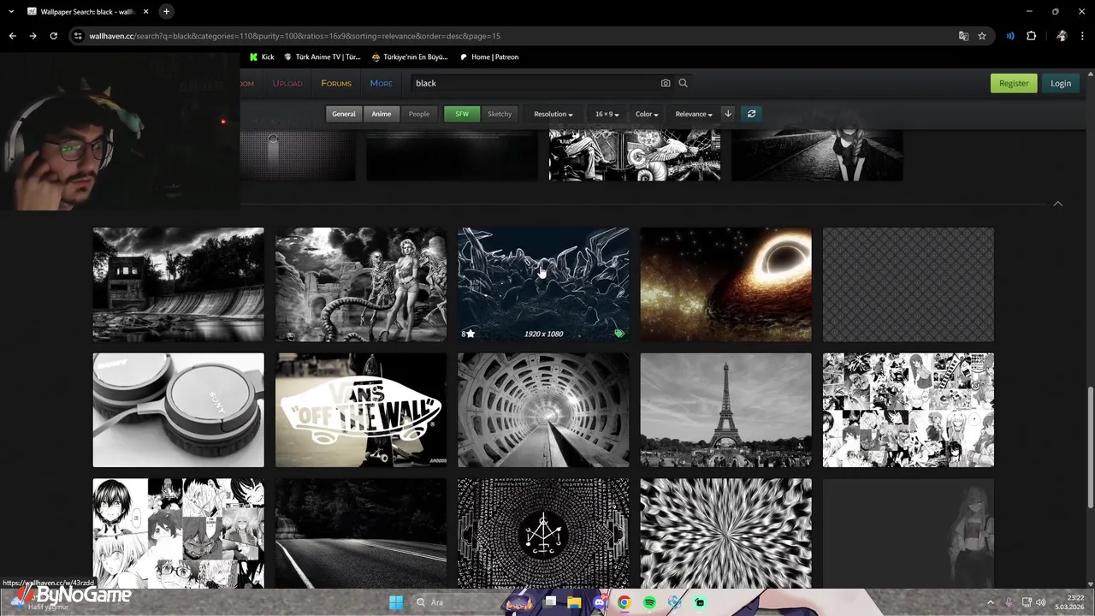Click the green Register button

pos(1014,83)
